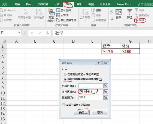
Task: Click the Tell Me lightbulb search
Action: 138,4
